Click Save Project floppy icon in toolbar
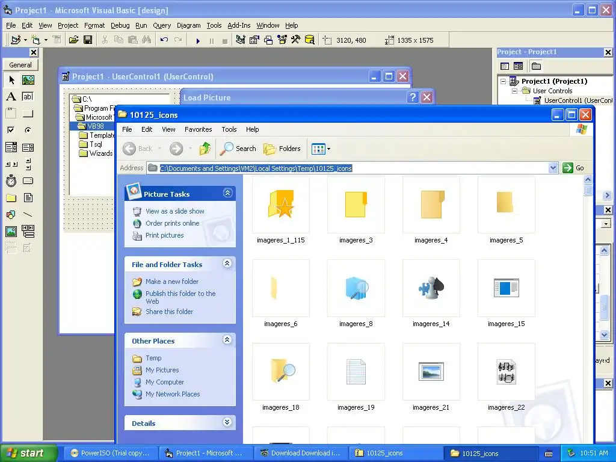Viewport: 616px width, 462px height. pos(88,40)
